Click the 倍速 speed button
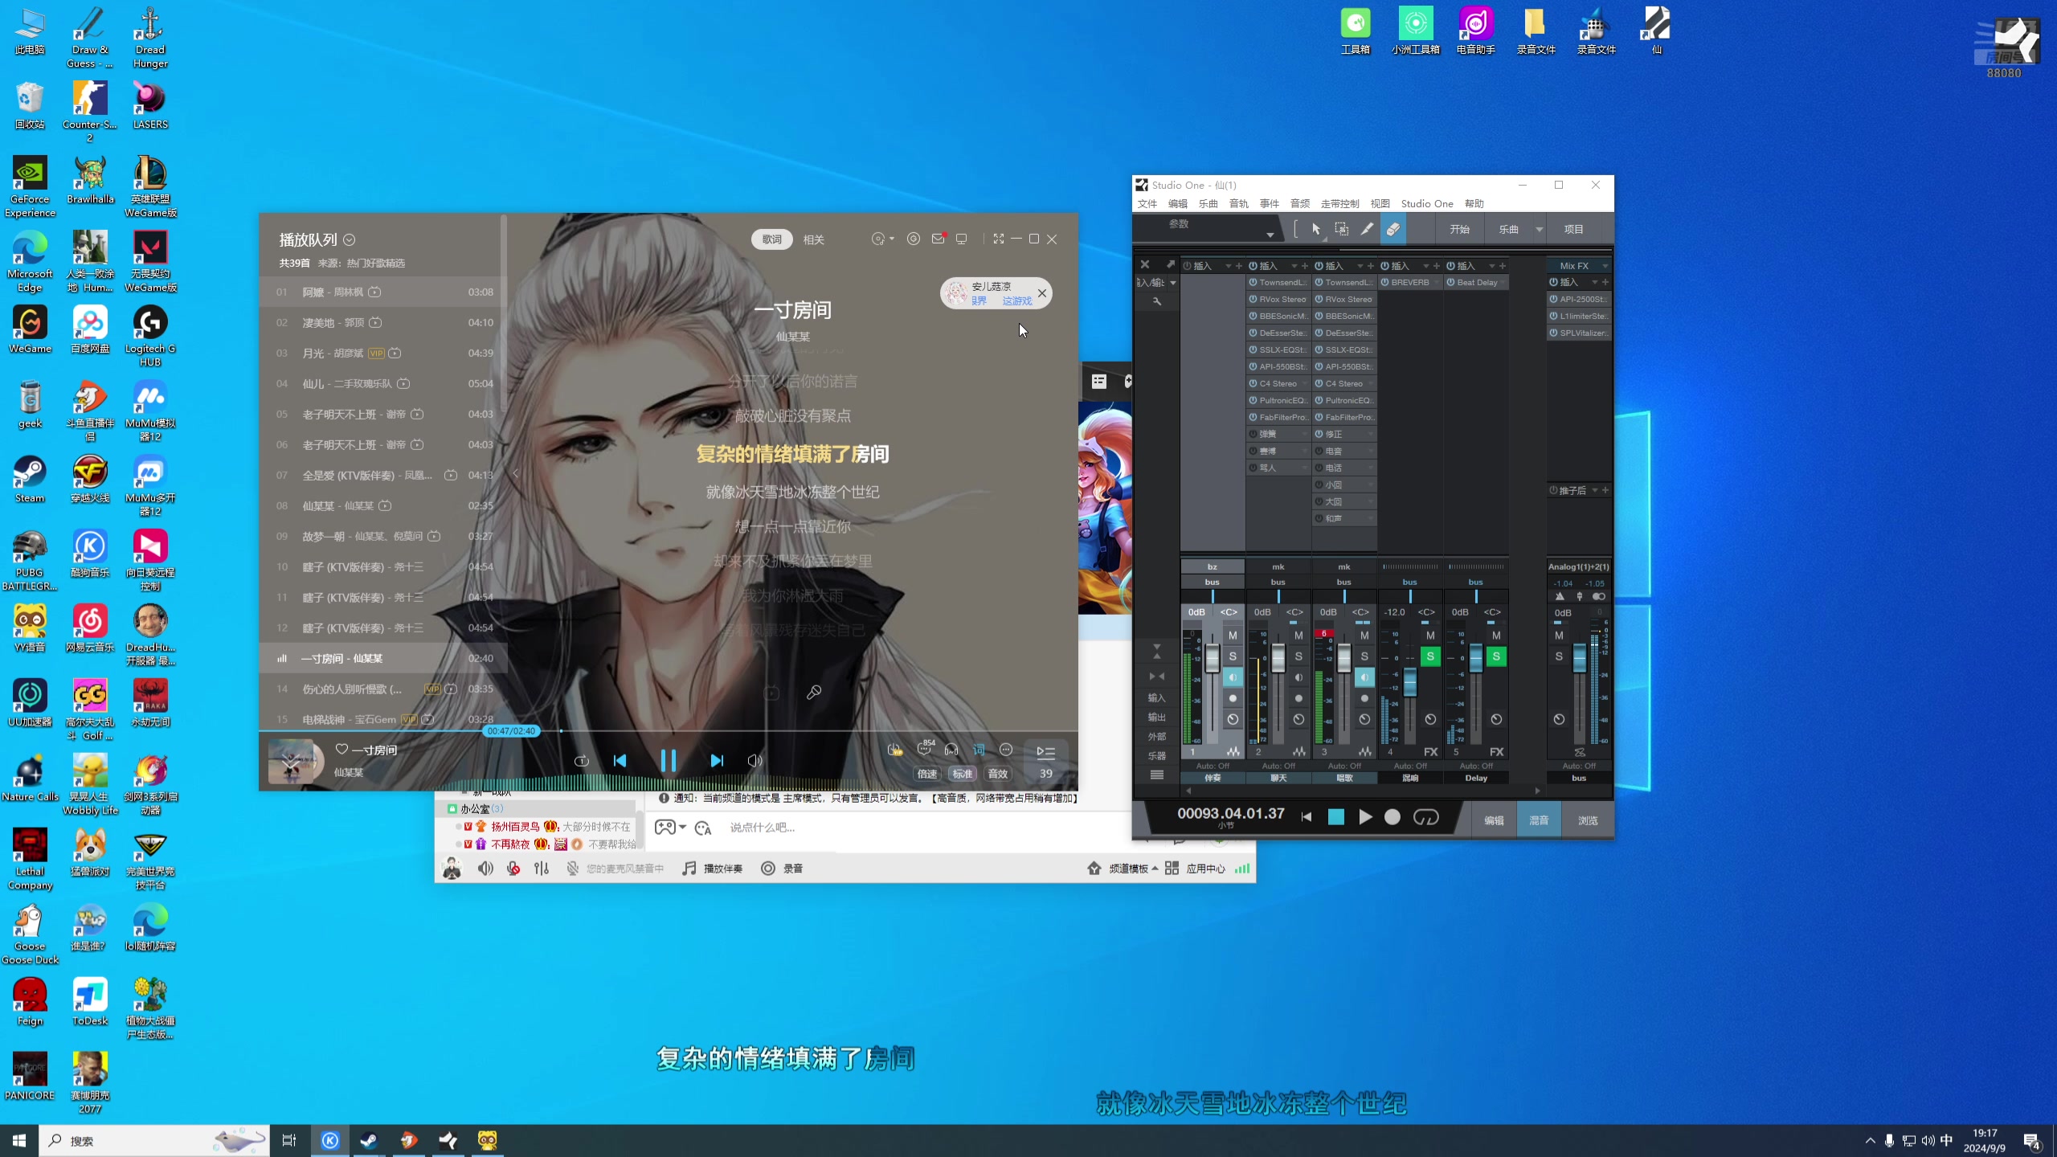Image resolution: width=2057 pixels, height=1157 pixels. click(x=927, y=774)
